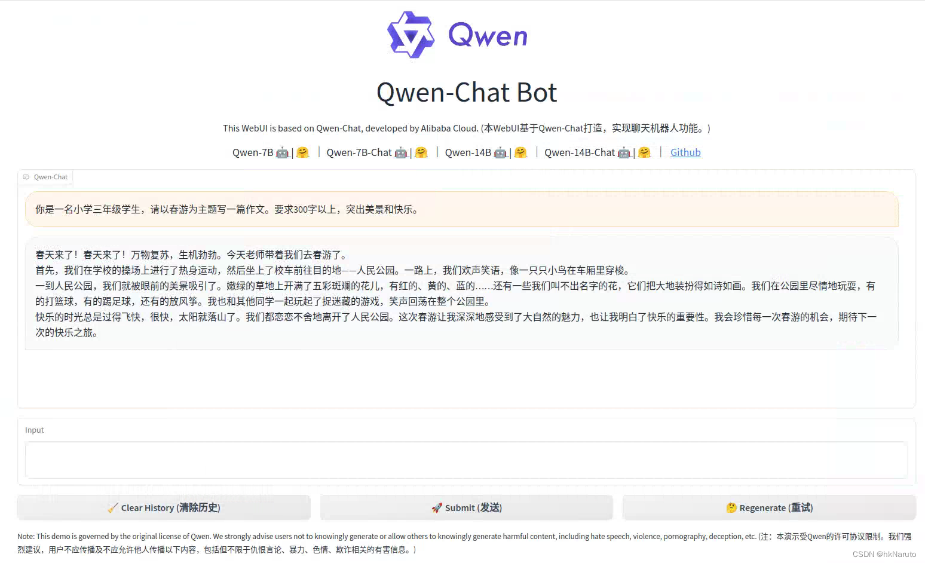Submit the message with the rocket button
The width and height of the screenshot is (925, 563).
[466, 507]
